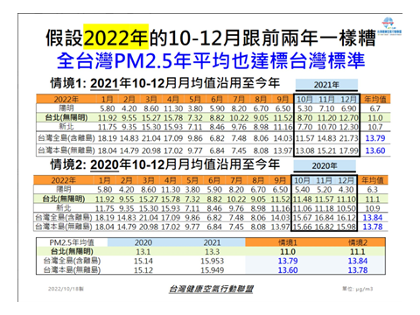Select the 13.84 annual average in second table
420x315 pixels.
tap(373, 218)
